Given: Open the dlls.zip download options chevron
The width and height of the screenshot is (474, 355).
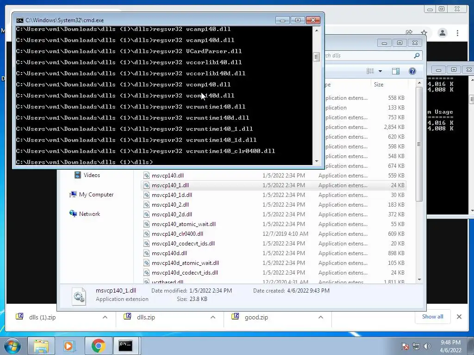Looking at the screenshot, I should 213,317.
